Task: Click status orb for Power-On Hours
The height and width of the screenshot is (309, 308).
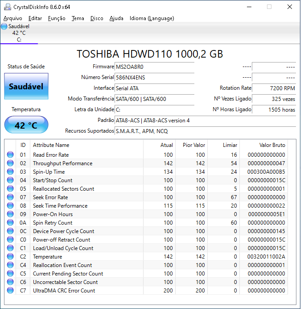Action: point(10,214)
